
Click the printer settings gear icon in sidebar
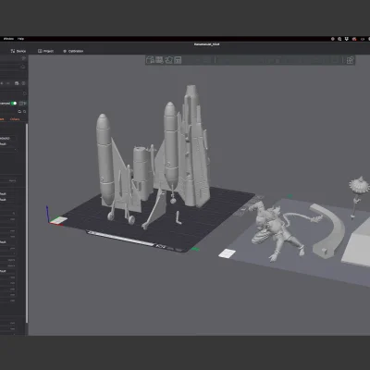pos(23,58)
